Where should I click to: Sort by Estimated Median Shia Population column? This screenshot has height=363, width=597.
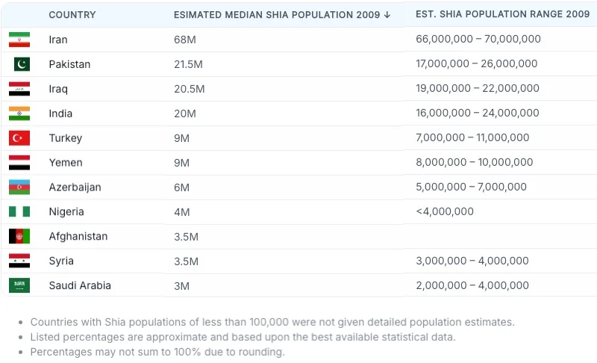pyautogui.click(x=282, y=15)
